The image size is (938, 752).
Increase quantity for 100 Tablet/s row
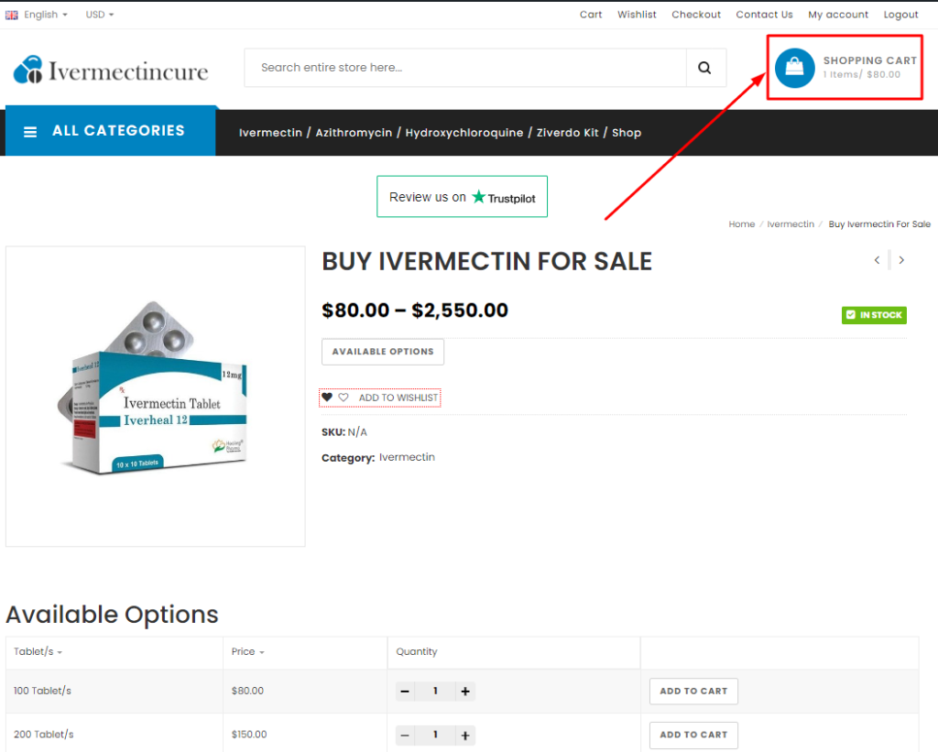point(465,691)
